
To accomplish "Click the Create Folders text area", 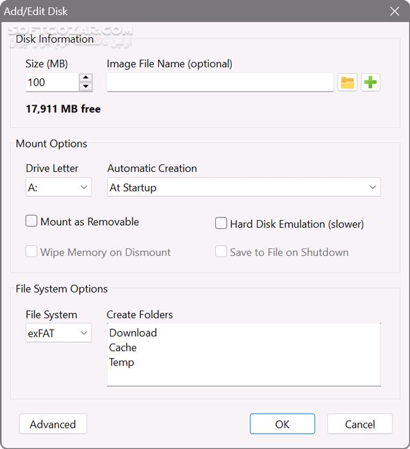I will tap(243, 355).
